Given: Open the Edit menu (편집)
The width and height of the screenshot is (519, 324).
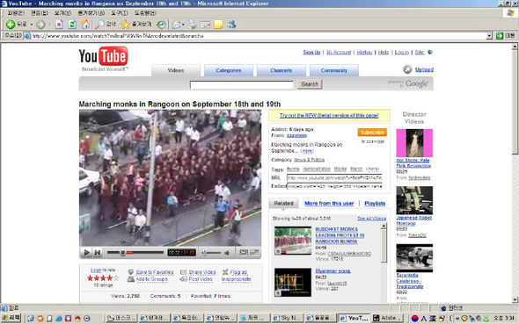Looking at the screenshot, I should 40,13.
